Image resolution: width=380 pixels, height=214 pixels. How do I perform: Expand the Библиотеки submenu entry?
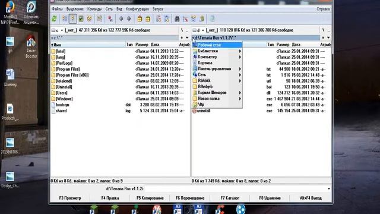[x=217, y=51]
